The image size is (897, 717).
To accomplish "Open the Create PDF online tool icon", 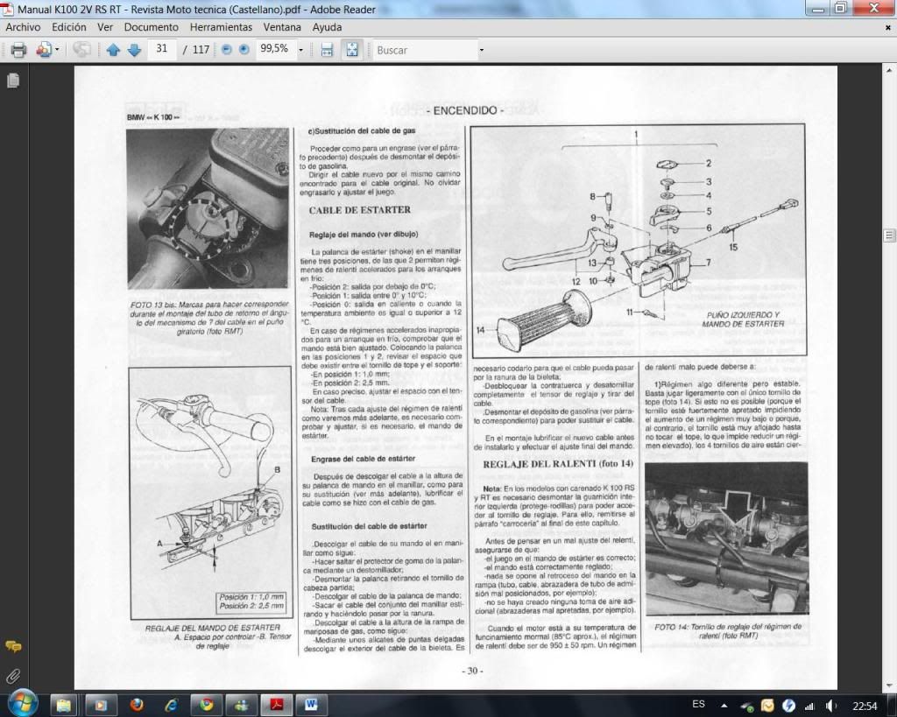I will 43,50.
